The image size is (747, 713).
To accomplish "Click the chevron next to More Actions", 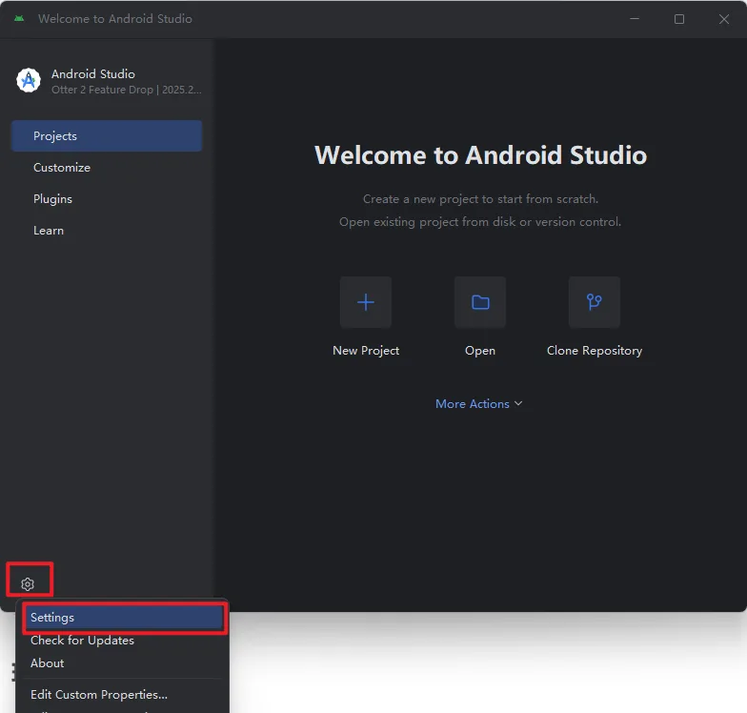I will (518, 403).
